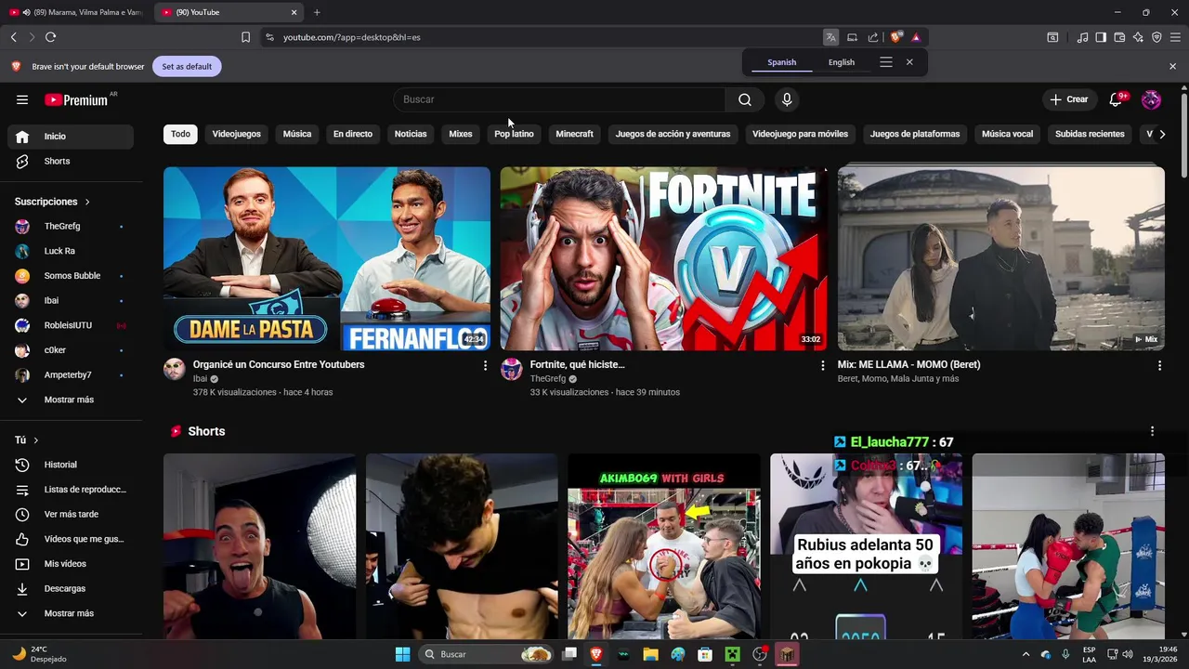Select the Música filter chip
This screenshot has height=669, width=1189.
(297, 134)
